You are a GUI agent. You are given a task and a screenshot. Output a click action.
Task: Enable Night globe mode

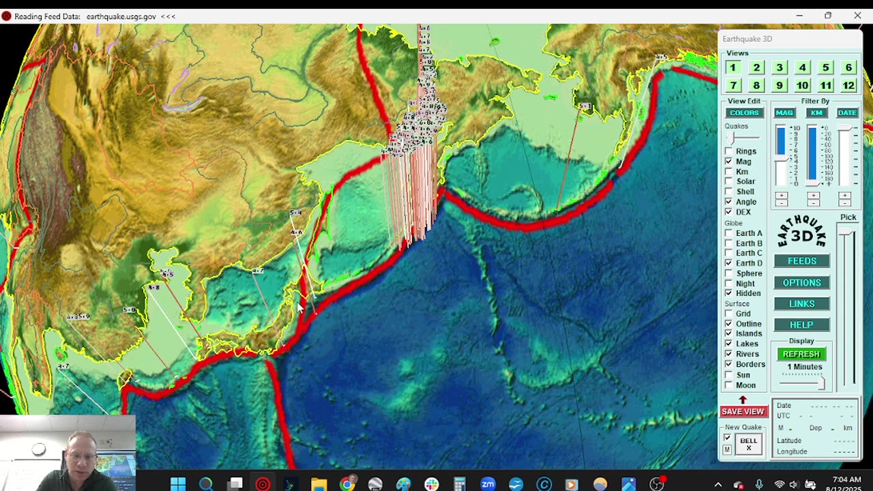pyautogui.click(x=728, y=284)
